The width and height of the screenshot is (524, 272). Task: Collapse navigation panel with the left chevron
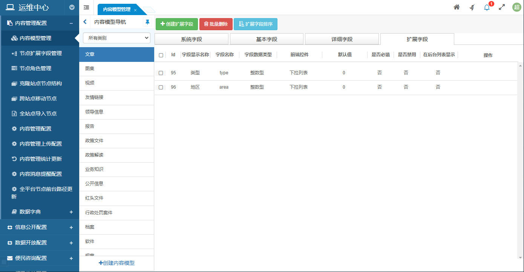pos(85,22)
